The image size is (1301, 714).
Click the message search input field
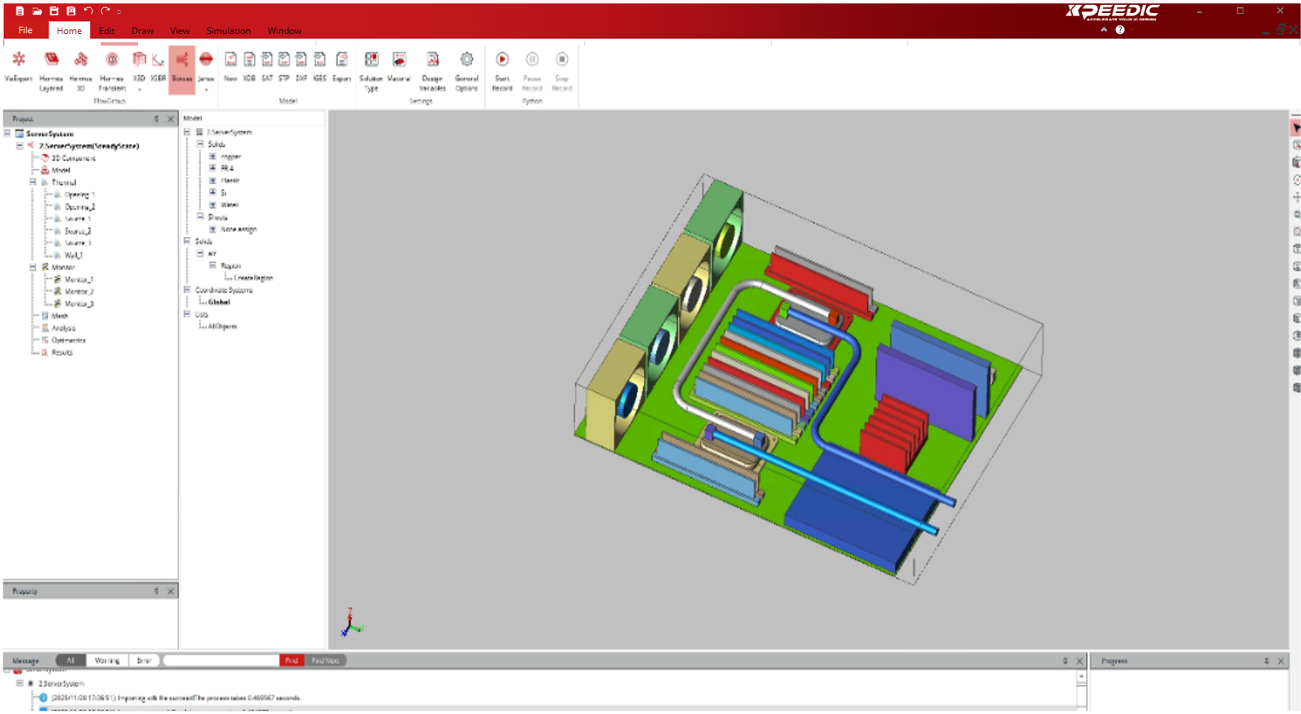point(221,660)
